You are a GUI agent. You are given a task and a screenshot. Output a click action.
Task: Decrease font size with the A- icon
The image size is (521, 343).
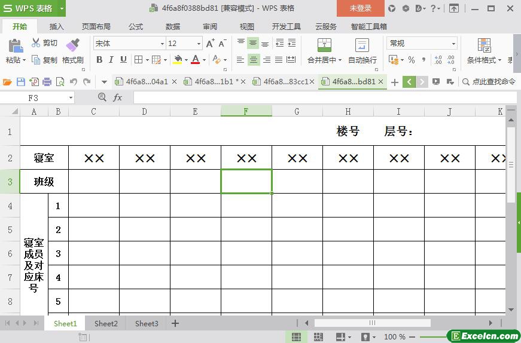click(x=223, y=43)
